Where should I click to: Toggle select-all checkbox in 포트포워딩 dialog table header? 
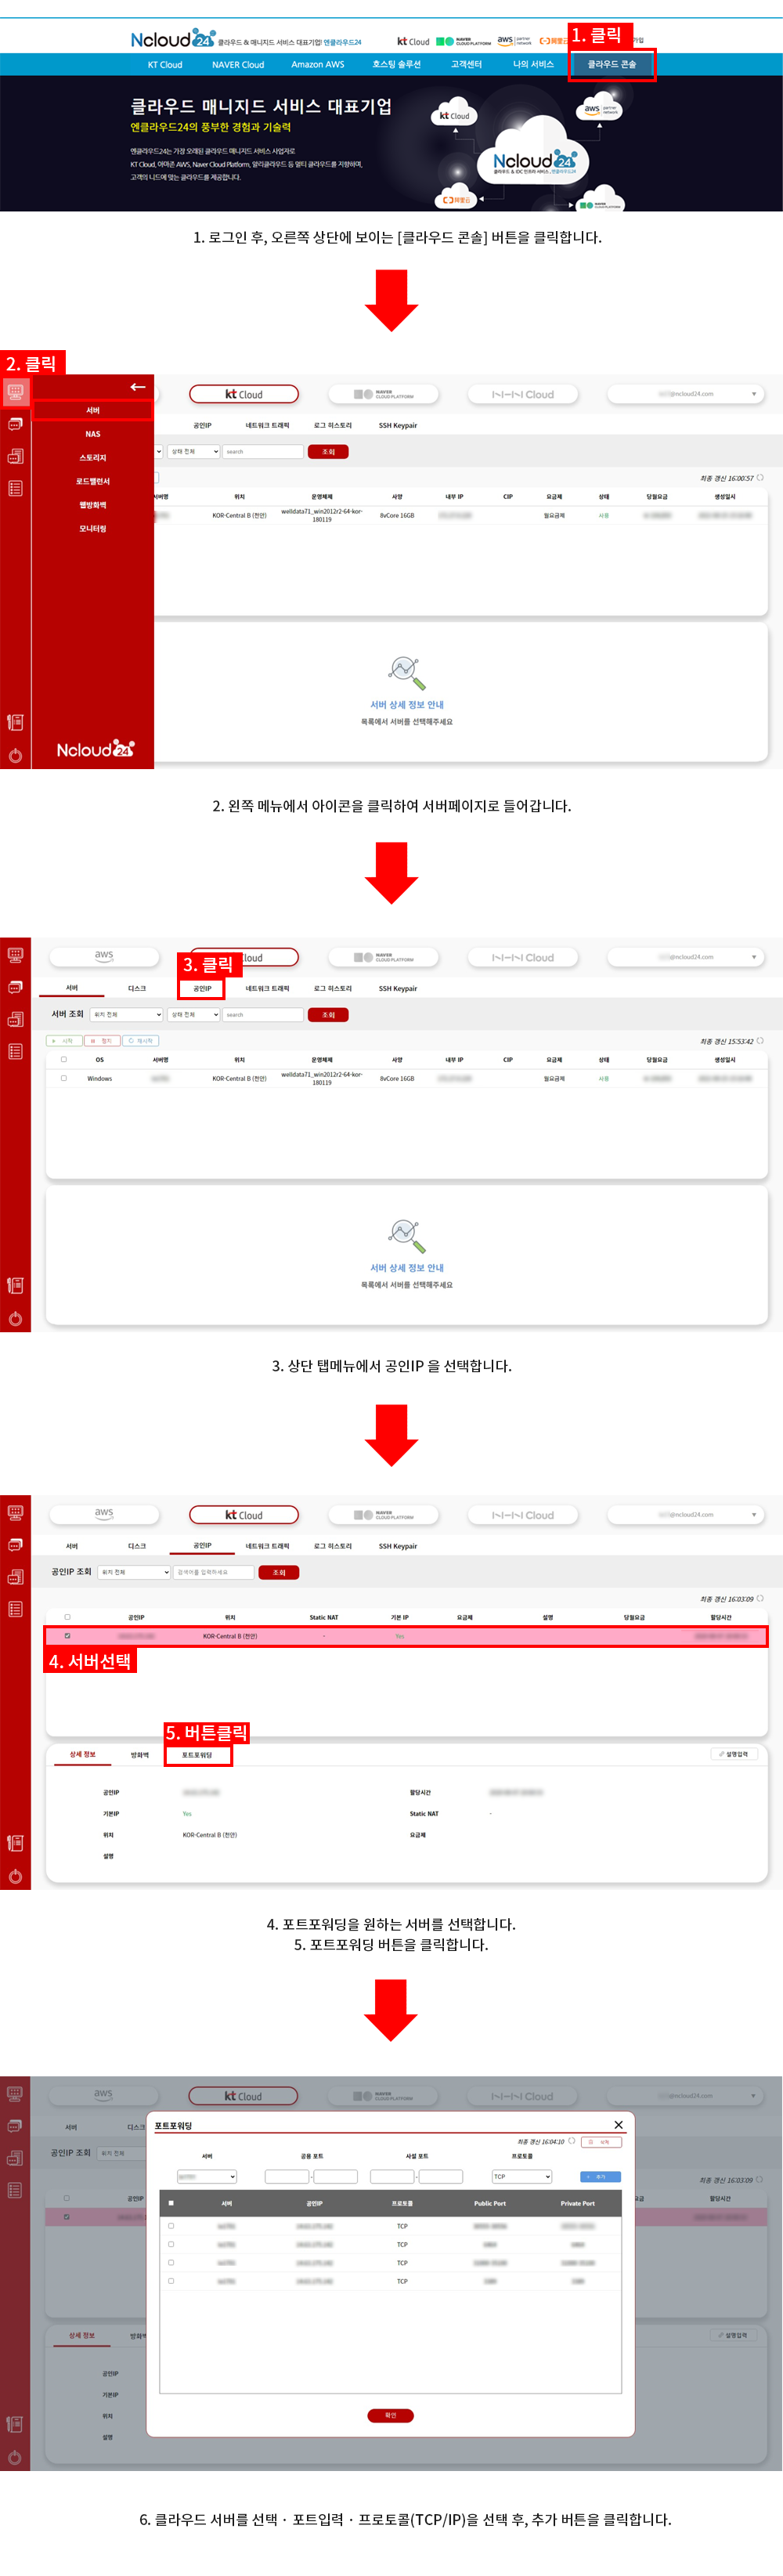pyautogui.click(x=171, y=2203)
